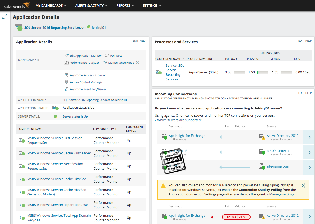Expand the 128 ms latency connection row chevron
Screen dimensions: 315x224
click(x=310, y=217)
